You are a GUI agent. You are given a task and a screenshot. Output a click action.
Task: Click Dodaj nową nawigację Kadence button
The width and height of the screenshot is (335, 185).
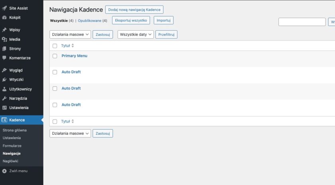134,10
